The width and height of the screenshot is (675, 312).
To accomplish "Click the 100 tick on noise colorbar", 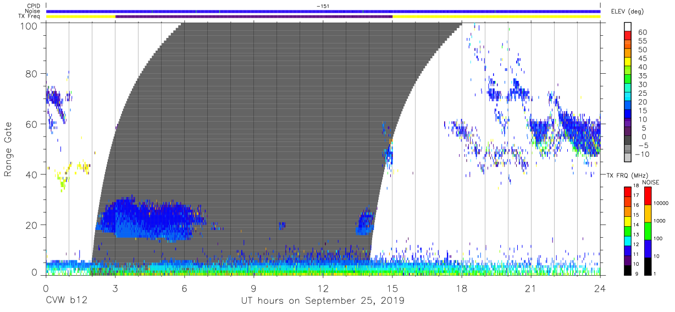I will [x=659, y=238].
